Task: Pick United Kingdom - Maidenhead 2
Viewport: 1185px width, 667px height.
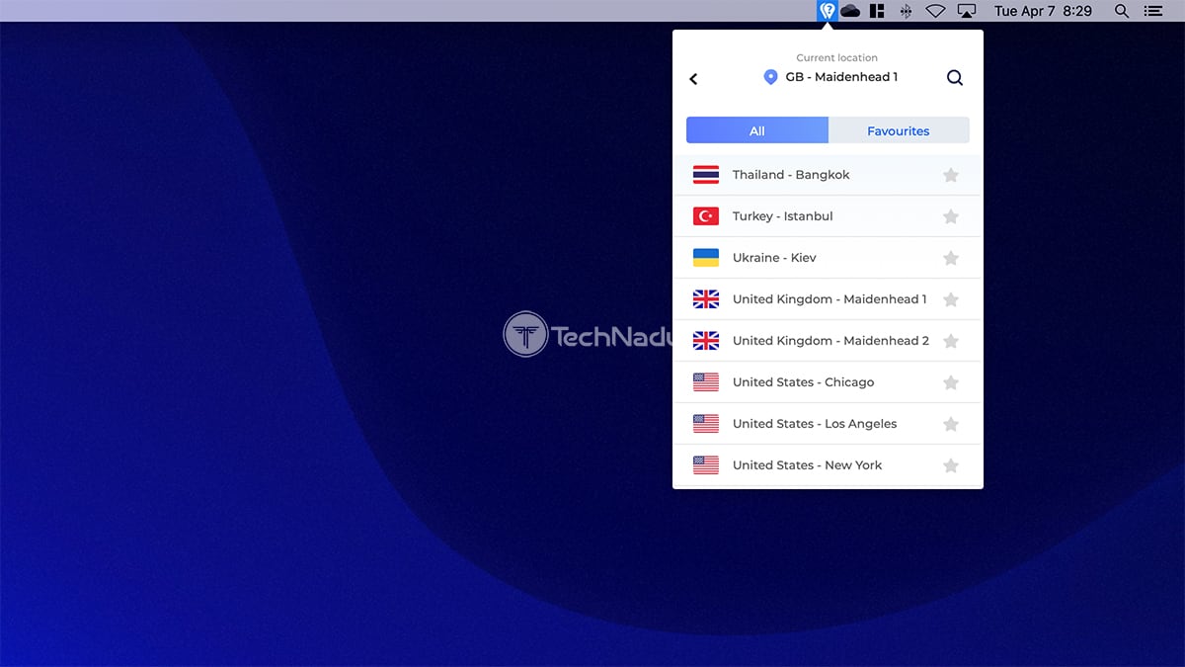Action: tap(828, 341)
